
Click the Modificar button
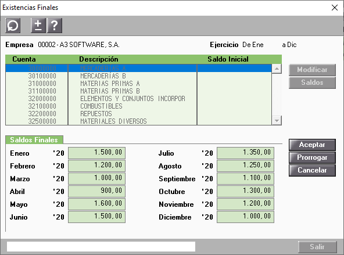click(312, 70)
